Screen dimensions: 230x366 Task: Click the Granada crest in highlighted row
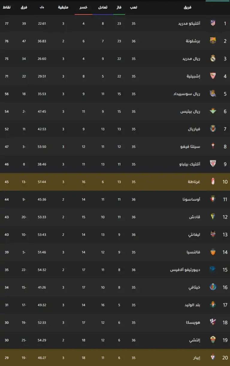213,182
